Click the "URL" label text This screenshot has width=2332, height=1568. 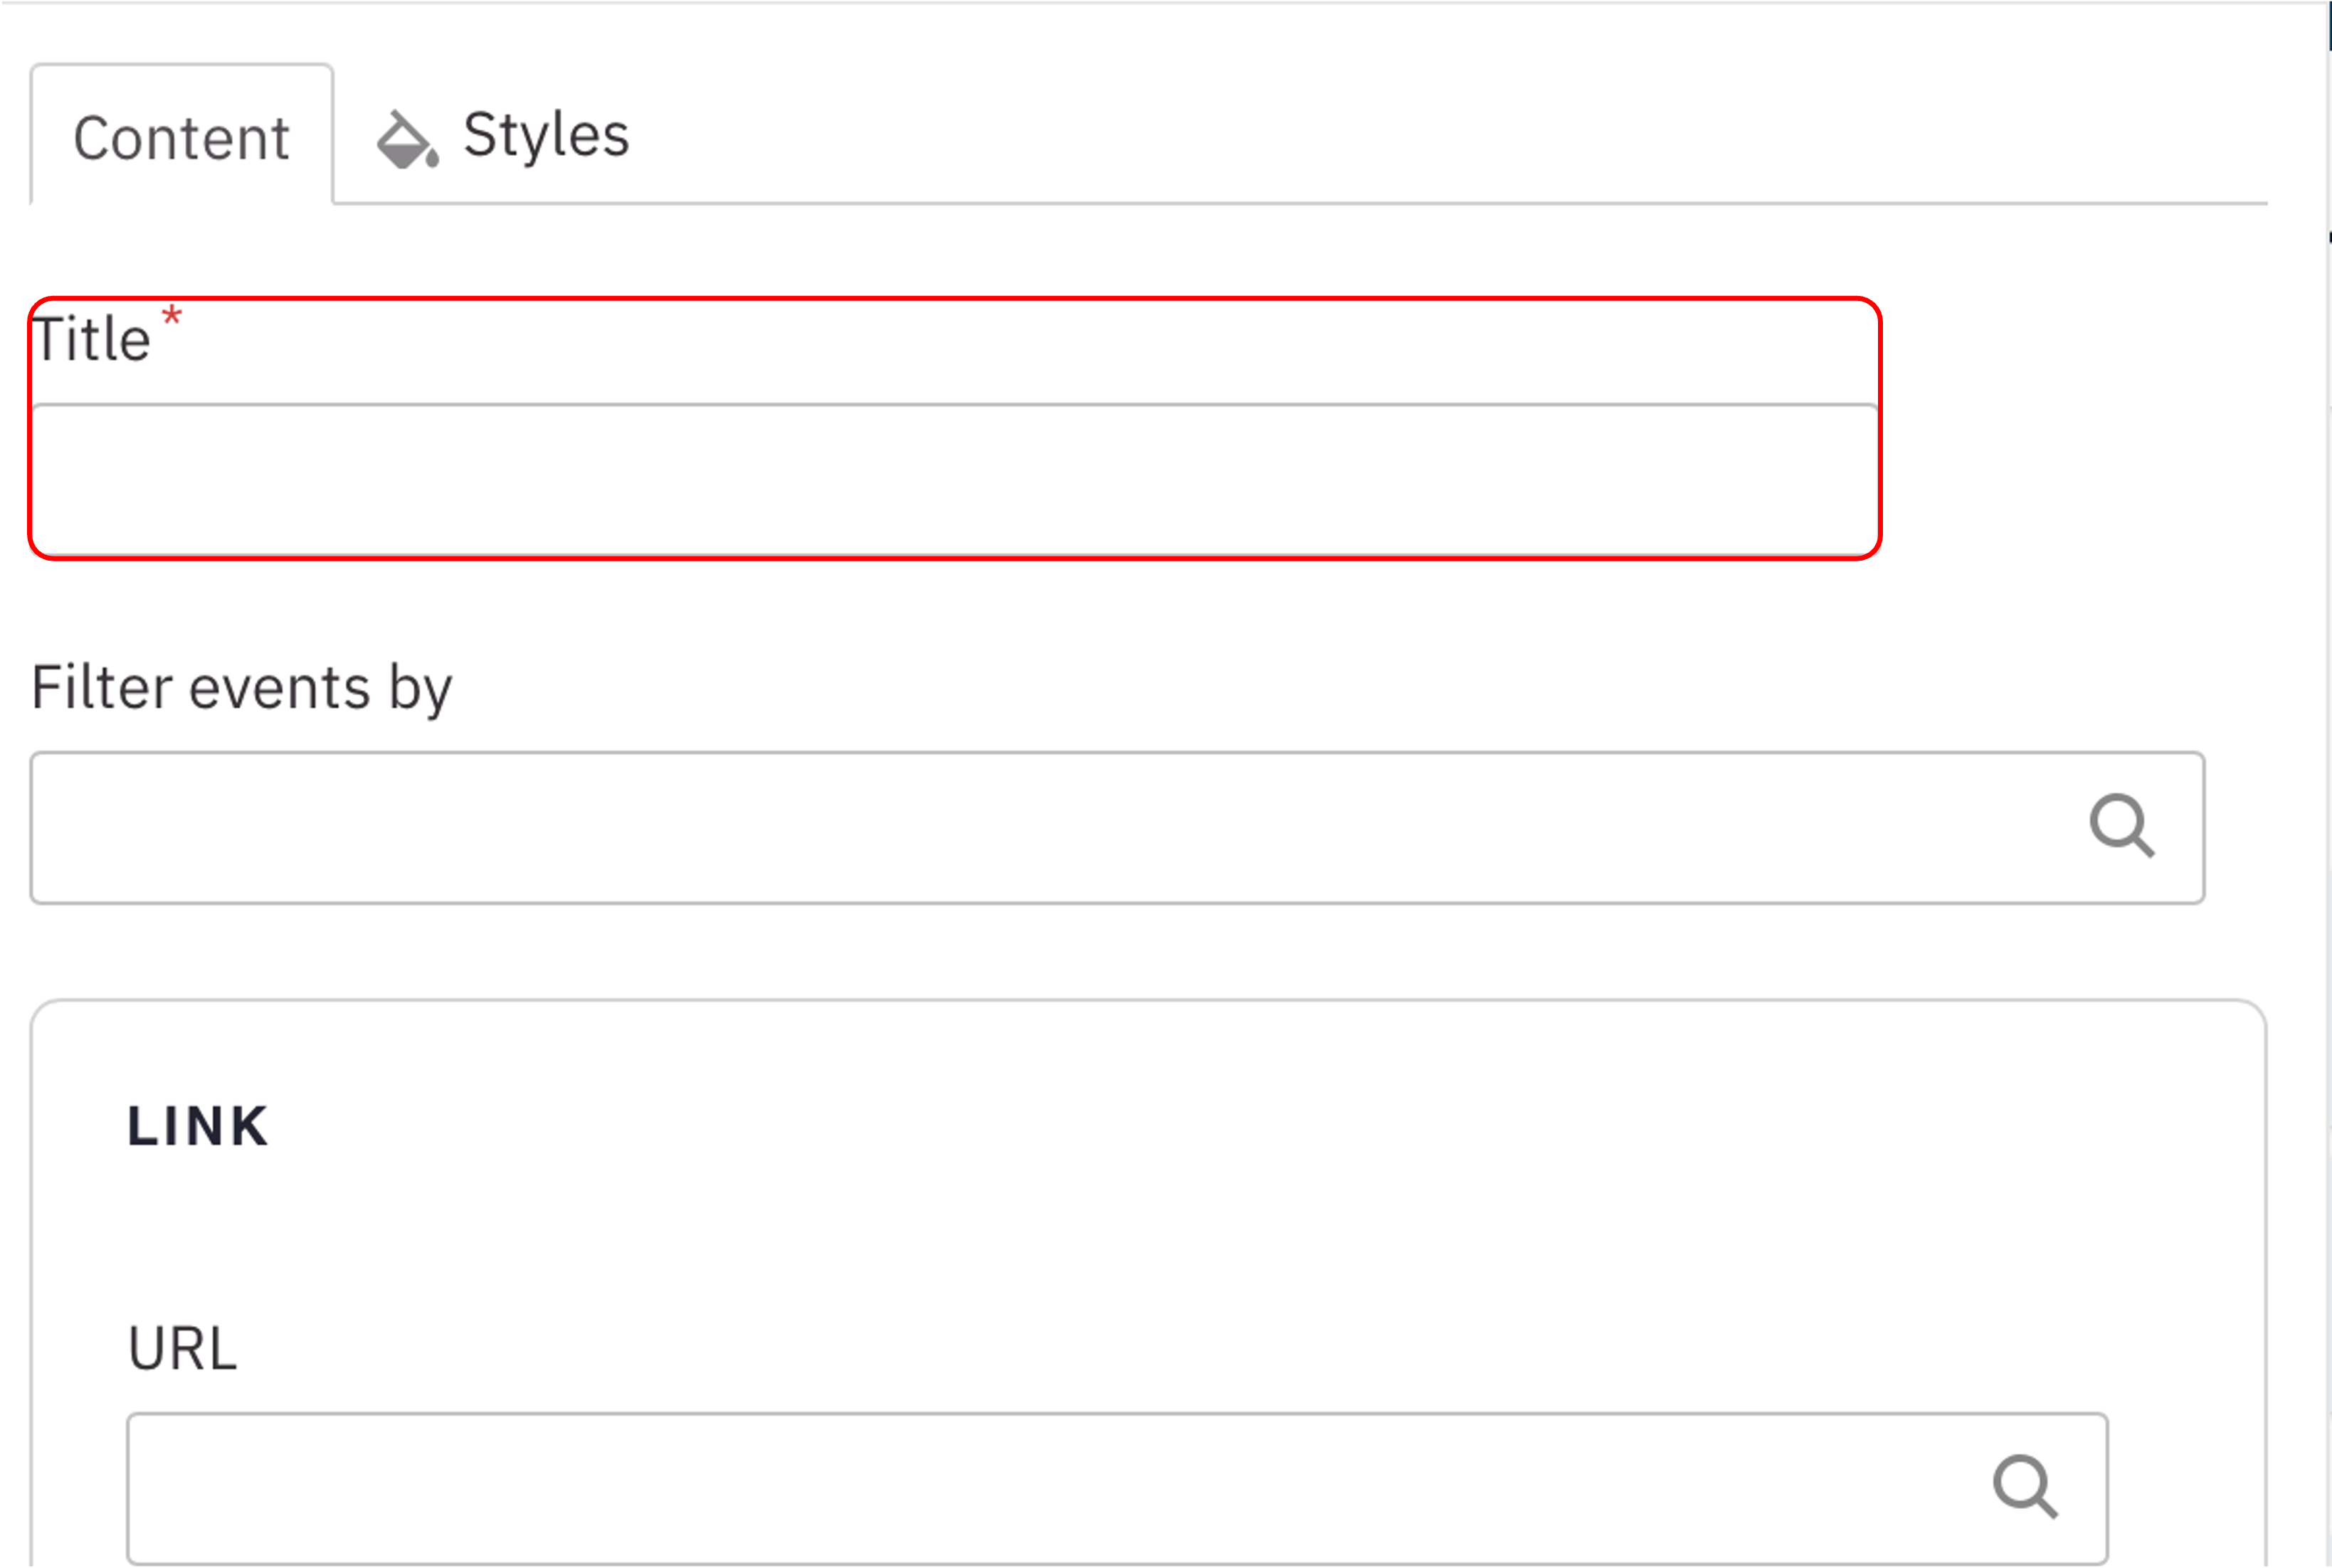click(182, 1349)
